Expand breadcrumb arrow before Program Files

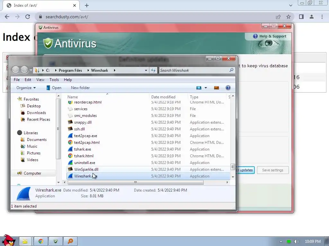point(56,70)
